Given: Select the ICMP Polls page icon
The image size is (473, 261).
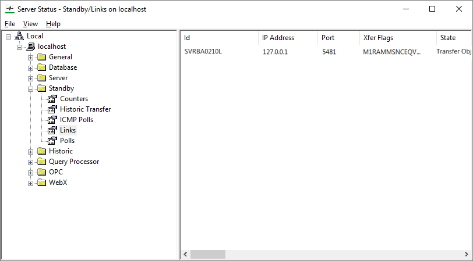Looking at the screenshot, I should [x=52, y=120].
